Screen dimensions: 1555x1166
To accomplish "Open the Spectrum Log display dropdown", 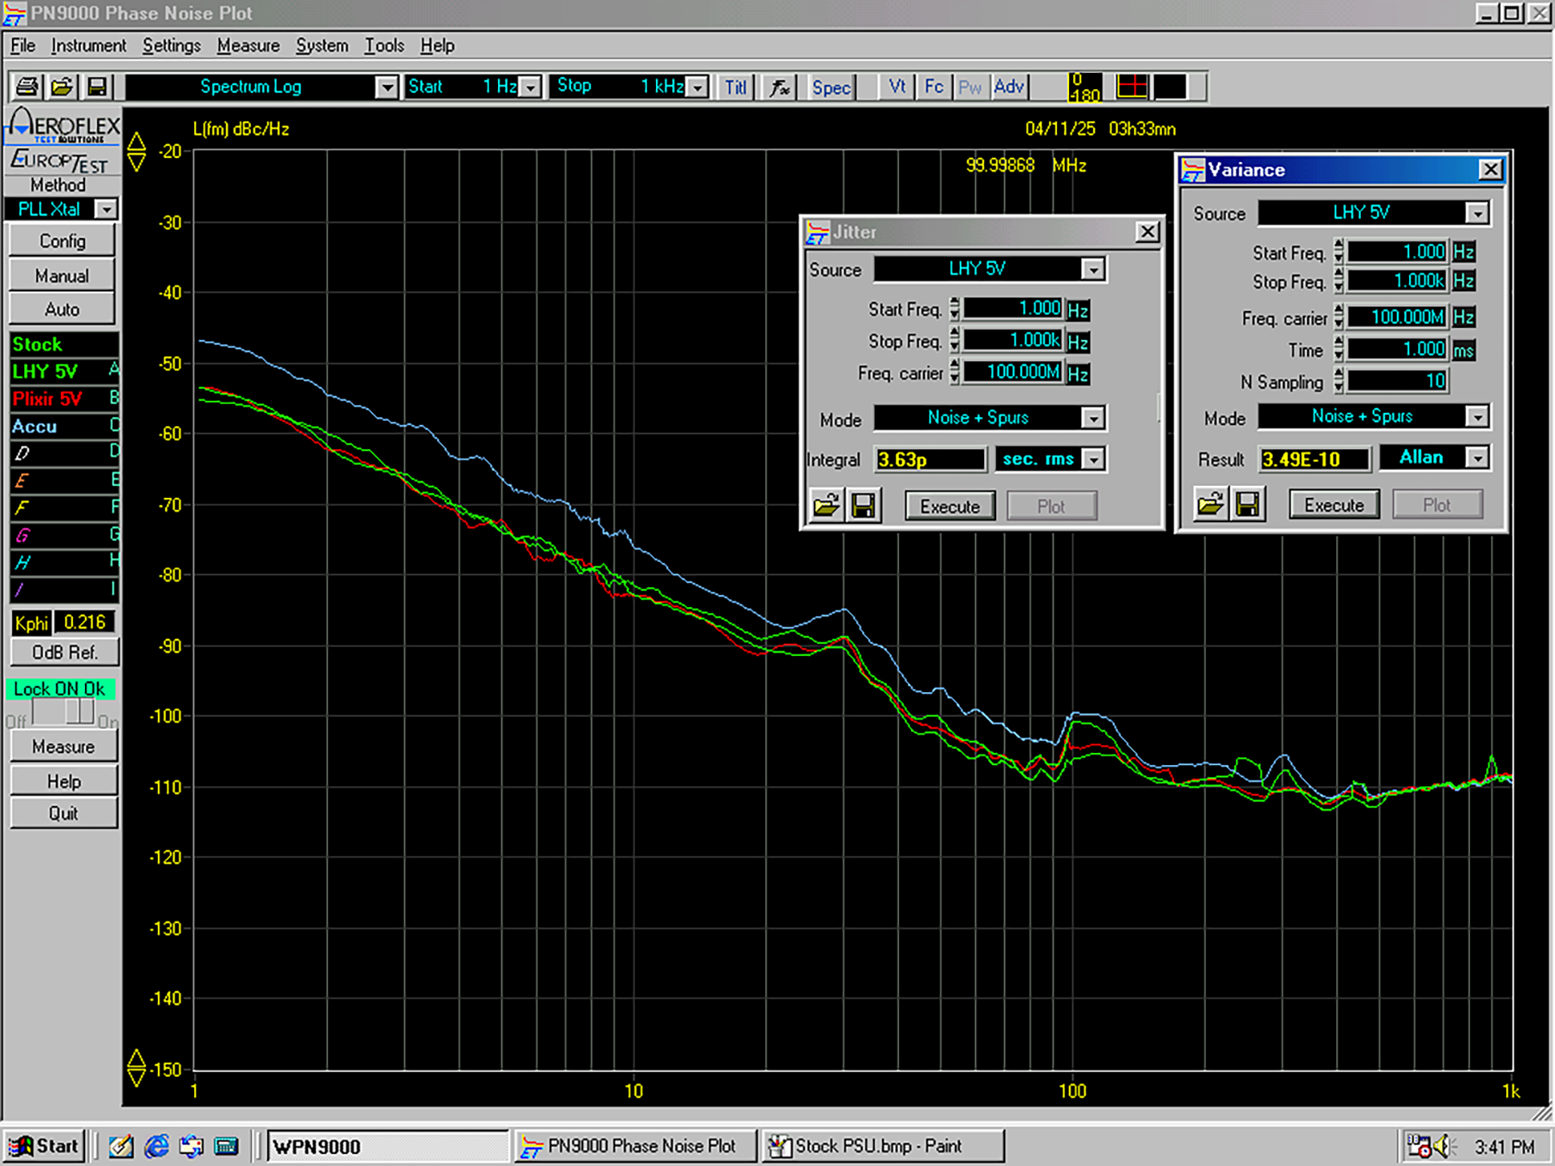I will point(387,87).
